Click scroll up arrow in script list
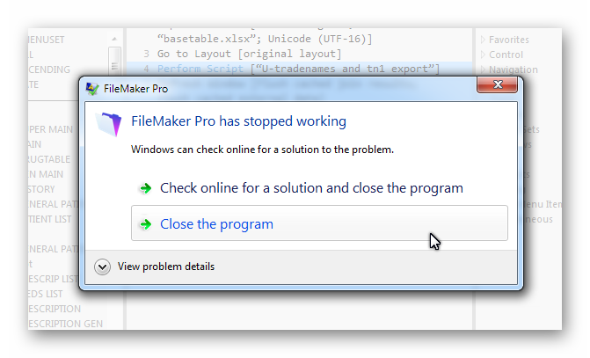Viewport: 590px width, 358px height. pos(114,39)
